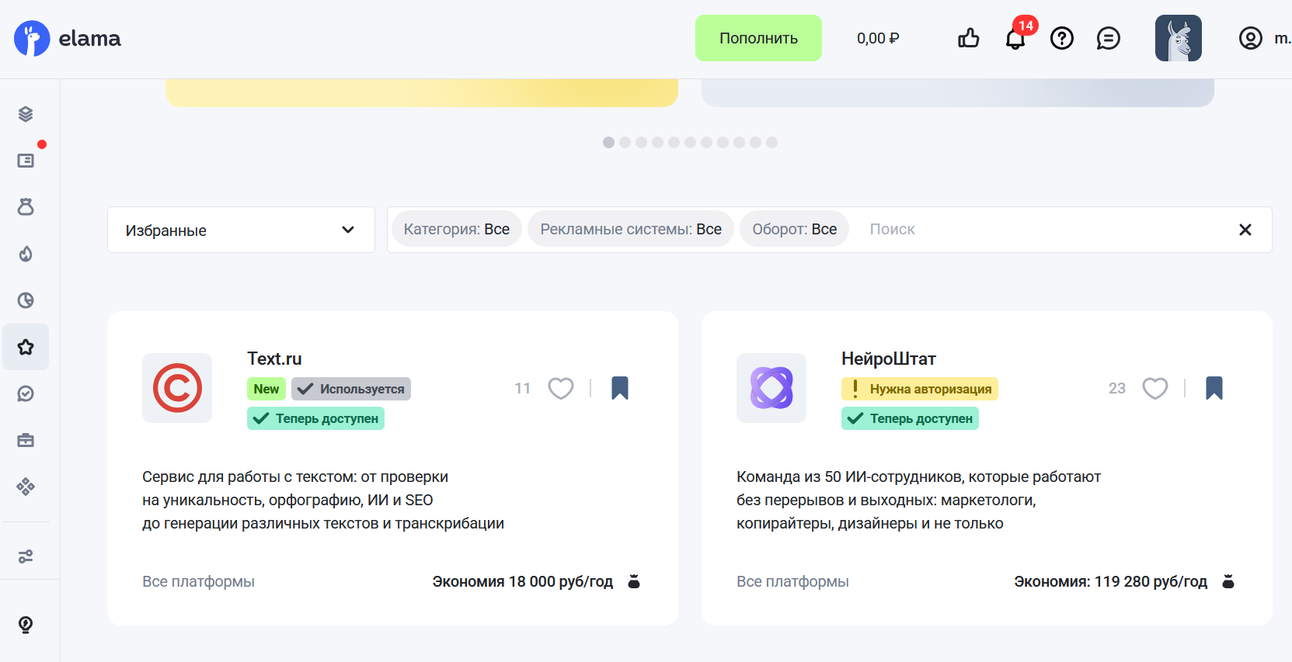The width and height of the screenshot is (1292, 662).
Task: Open the flame icon in sidebar
Action: (x=26, y=254)
